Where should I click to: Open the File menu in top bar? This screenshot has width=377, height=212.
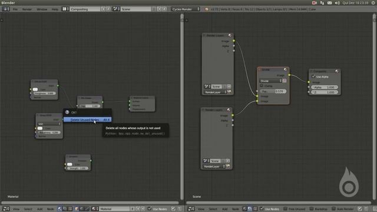pos(15,9)
